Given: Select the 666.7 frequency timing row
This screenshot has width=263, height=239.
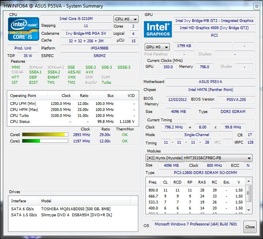Looking at the screenshot, I should [195, 196].
